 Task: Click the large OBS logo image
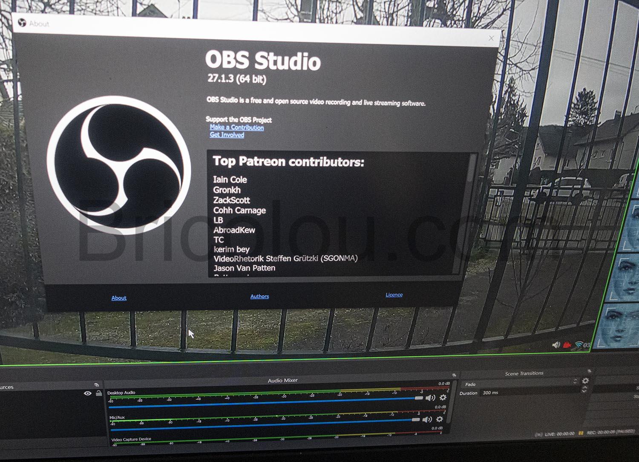(119, 165)
